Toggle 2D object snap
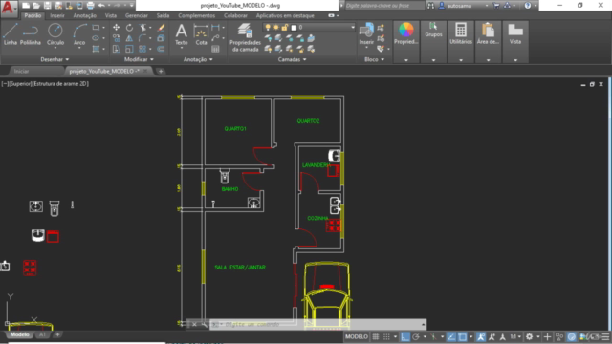This screenshot has width=612, height=344. (x=463, y=336)
